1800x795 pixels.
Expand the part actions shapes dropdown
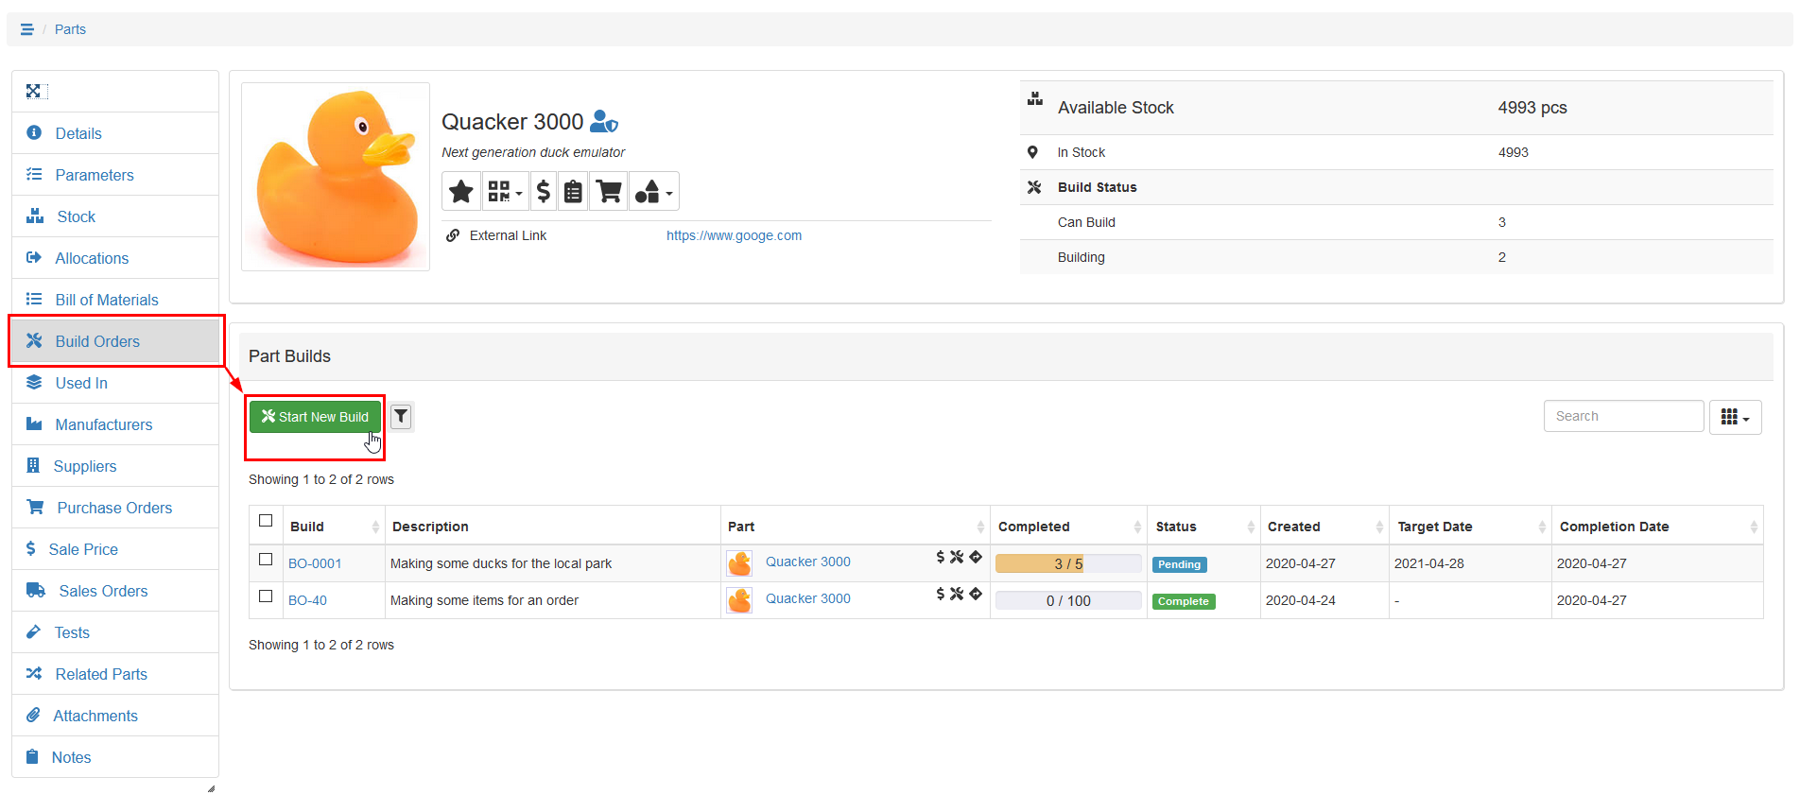[x=653, y=192]
